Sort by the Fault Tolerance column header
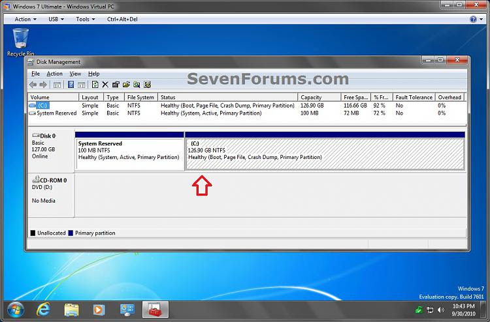 [414, 97]
